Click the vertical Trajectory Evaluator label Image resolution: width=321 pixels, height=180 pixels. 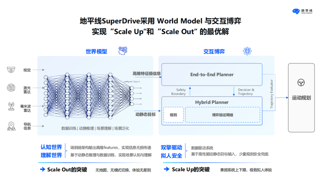pos(272,94)
